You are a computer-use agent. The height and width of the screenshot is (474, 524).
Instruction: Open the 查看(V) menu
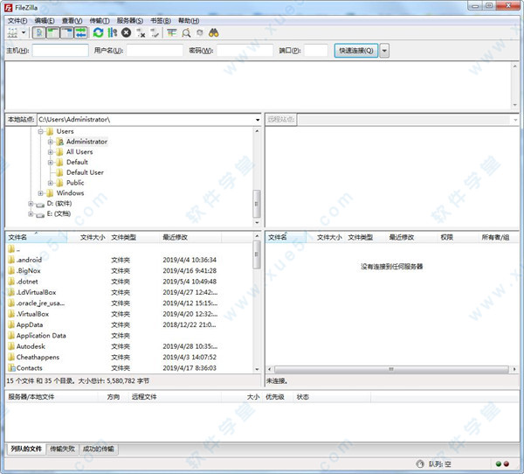click(x=72, y=21)
